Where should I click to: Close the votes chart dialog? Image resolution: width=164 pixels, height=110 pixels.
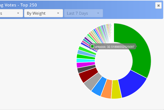[158, 5]
